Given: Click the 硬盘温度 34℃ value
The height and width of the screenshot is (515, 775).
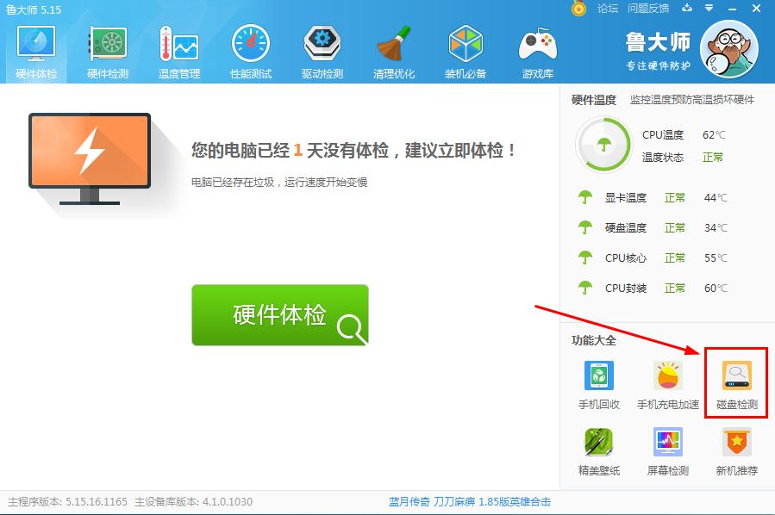Looking at the screenshot, I should [716, 228].
